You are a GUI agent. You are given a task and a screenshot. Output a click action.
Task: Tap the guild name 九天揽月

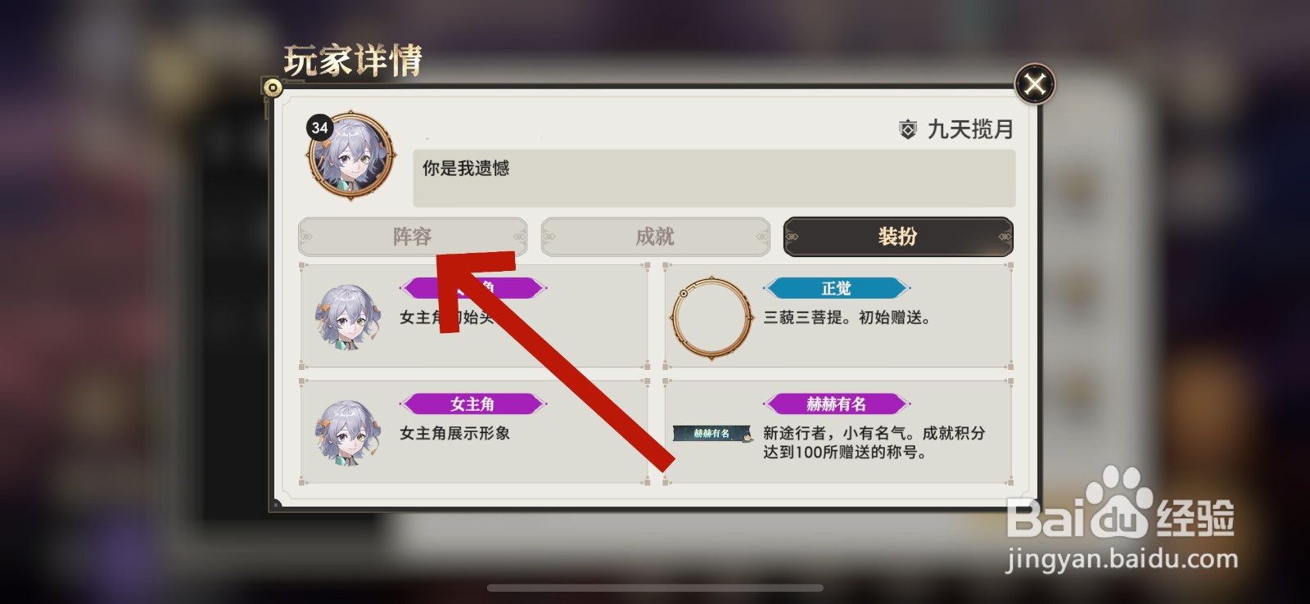[970, 129]
